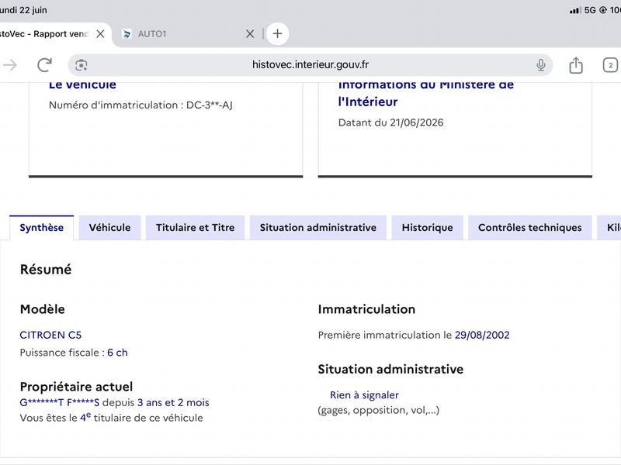Click the Rien à signaler link
This screenshot has width=621, height=465.
(x=364, y=395)
